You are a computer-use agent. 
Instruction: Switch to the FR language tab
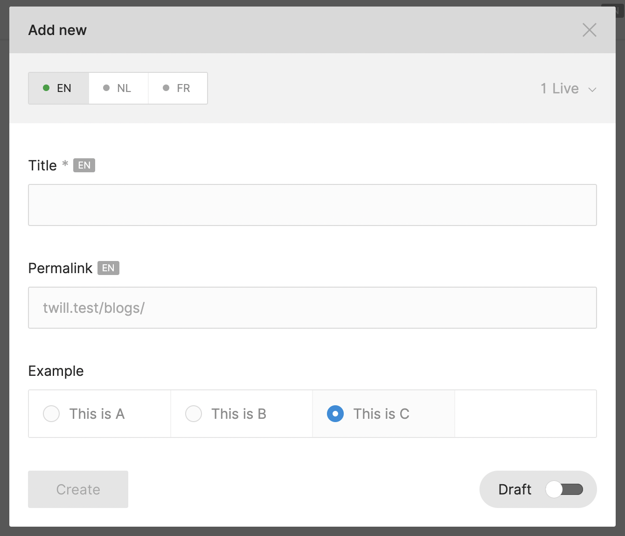click(x=178, y=88)
